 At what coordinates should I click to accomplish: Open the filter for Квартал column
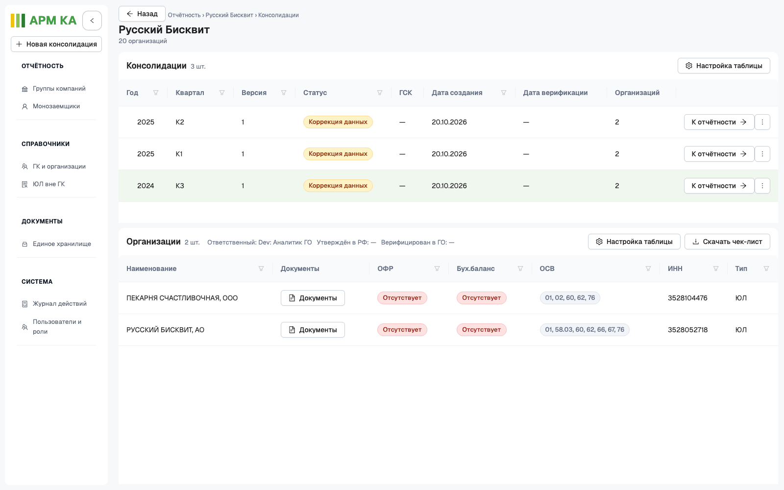pos(222,93)
